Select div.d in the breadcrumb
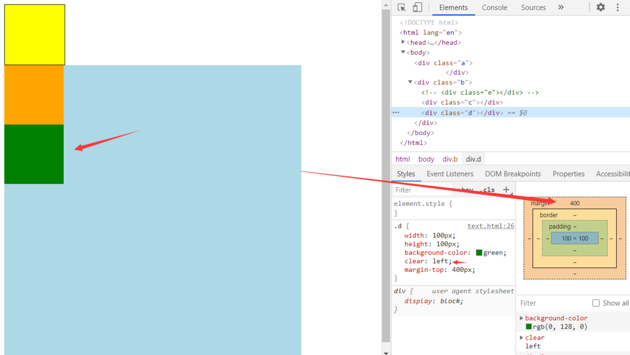The width and height of the screenshot is (630, 355). tap(473, 159)
